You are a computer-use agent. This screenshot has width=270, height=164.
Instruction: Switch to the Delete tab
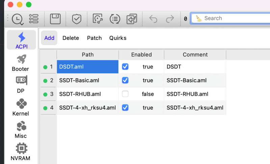tap(71, 38)
